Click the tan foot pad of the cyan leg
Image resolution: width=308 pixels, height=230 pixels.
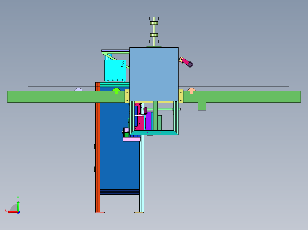pos(139,212)
